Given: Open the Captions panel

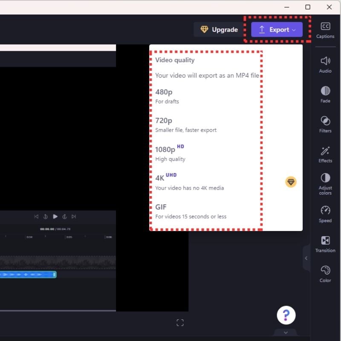Looking at the screenshot, I should tap(325, 30).
